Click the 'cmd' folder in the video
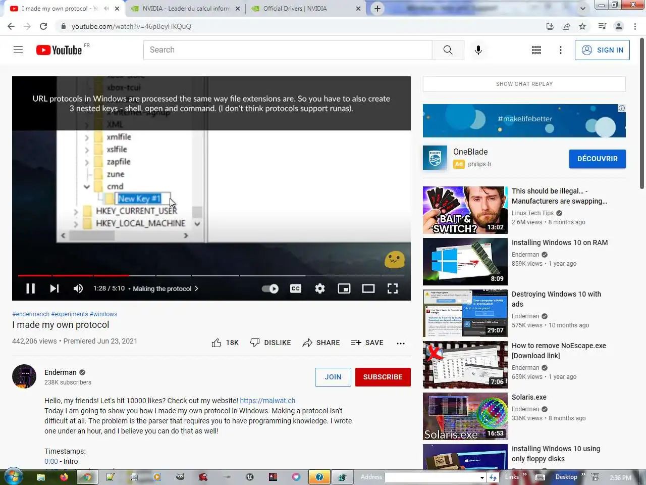Screen dimensions: 646x485 pos(115,186)
